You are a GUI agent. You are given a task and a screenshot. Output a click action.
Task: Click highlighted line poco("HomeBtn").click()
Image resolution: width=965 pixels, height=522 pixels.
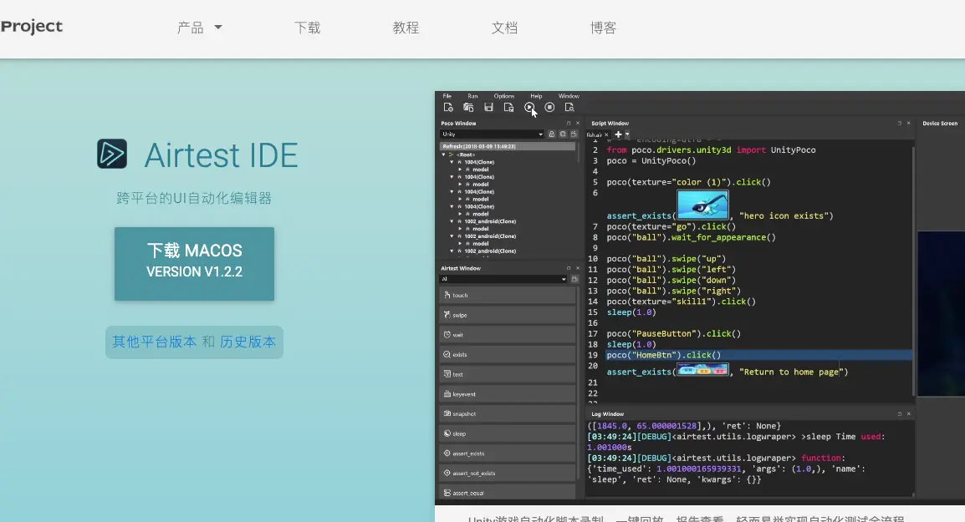tap(663, 355)
